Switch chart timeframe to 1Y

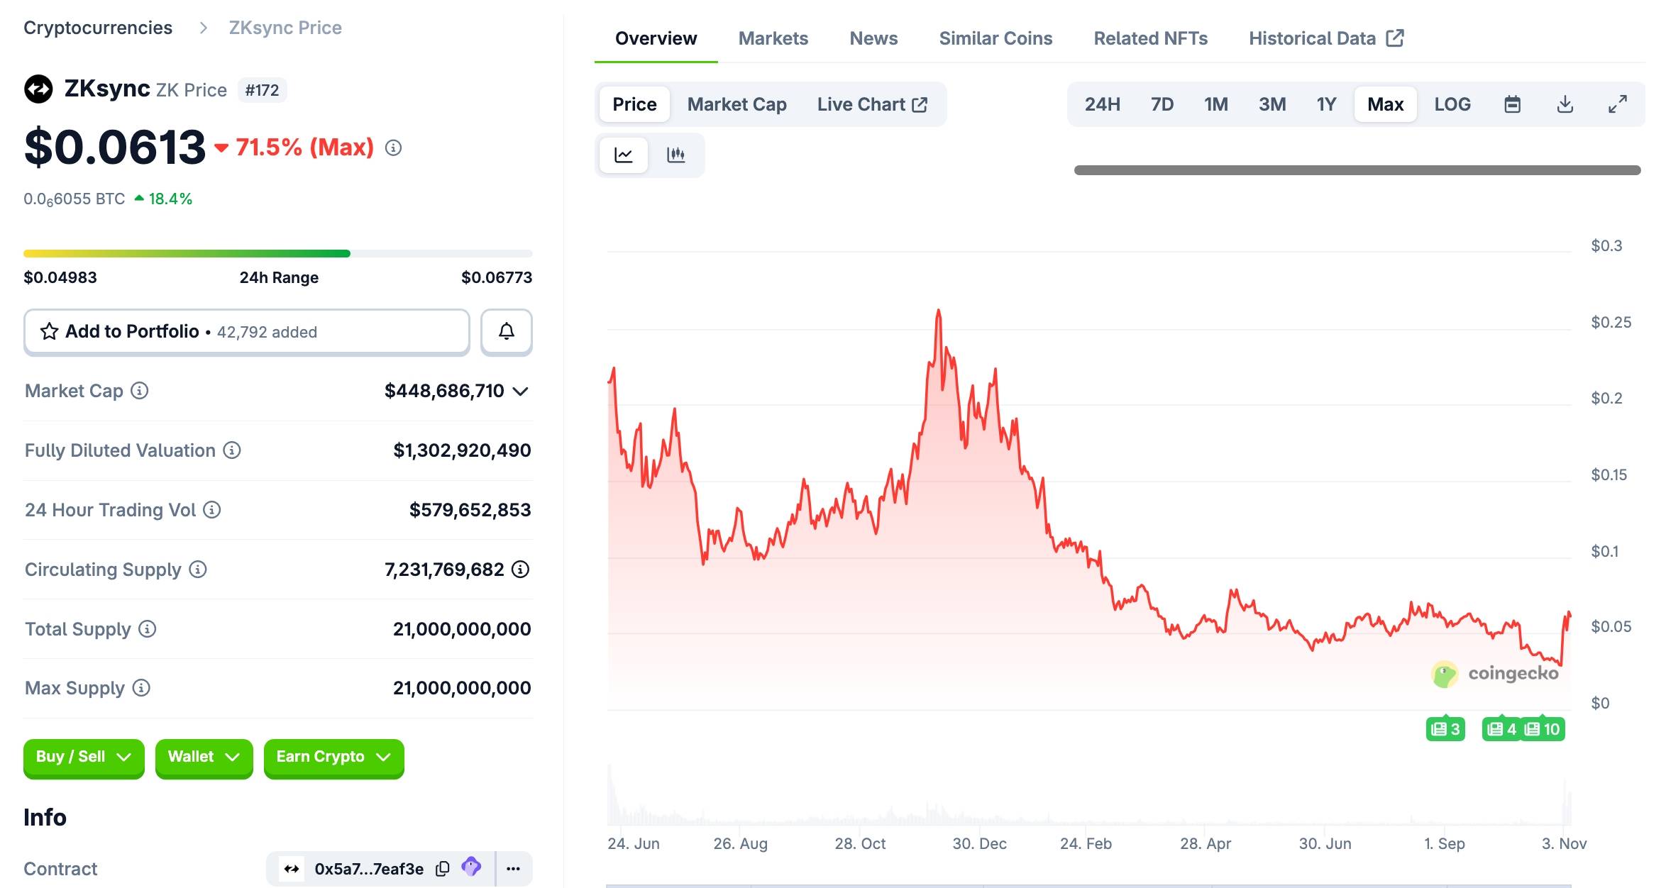click(1325, 104)
